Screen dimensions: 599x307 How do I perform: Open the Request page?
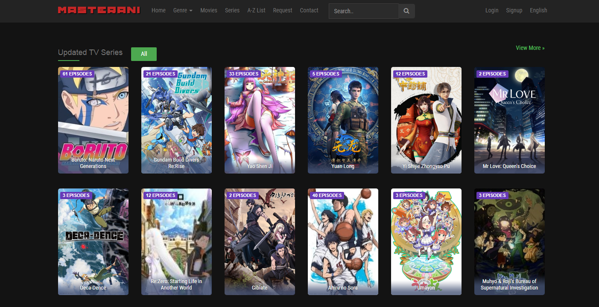(x=283, y=10)
